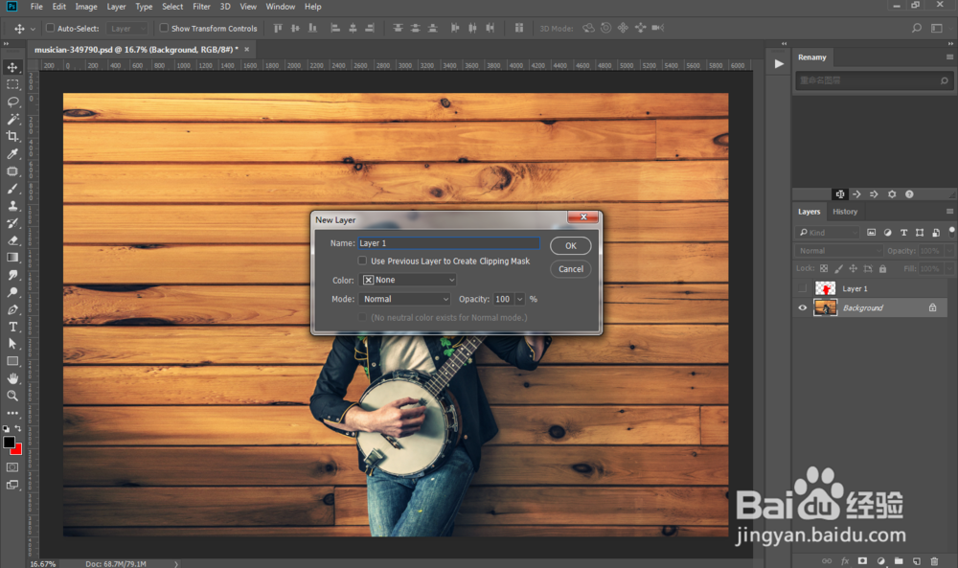Viewport: 958px width, 568px height.
Task: Open the Color dropdown showing None
Action: 408,280
